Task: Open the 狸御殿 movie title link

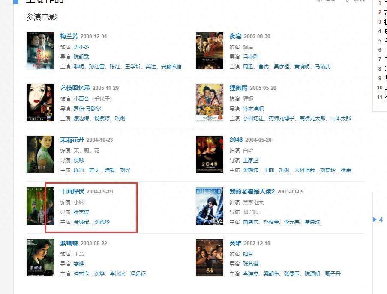Action: [238, 88]
